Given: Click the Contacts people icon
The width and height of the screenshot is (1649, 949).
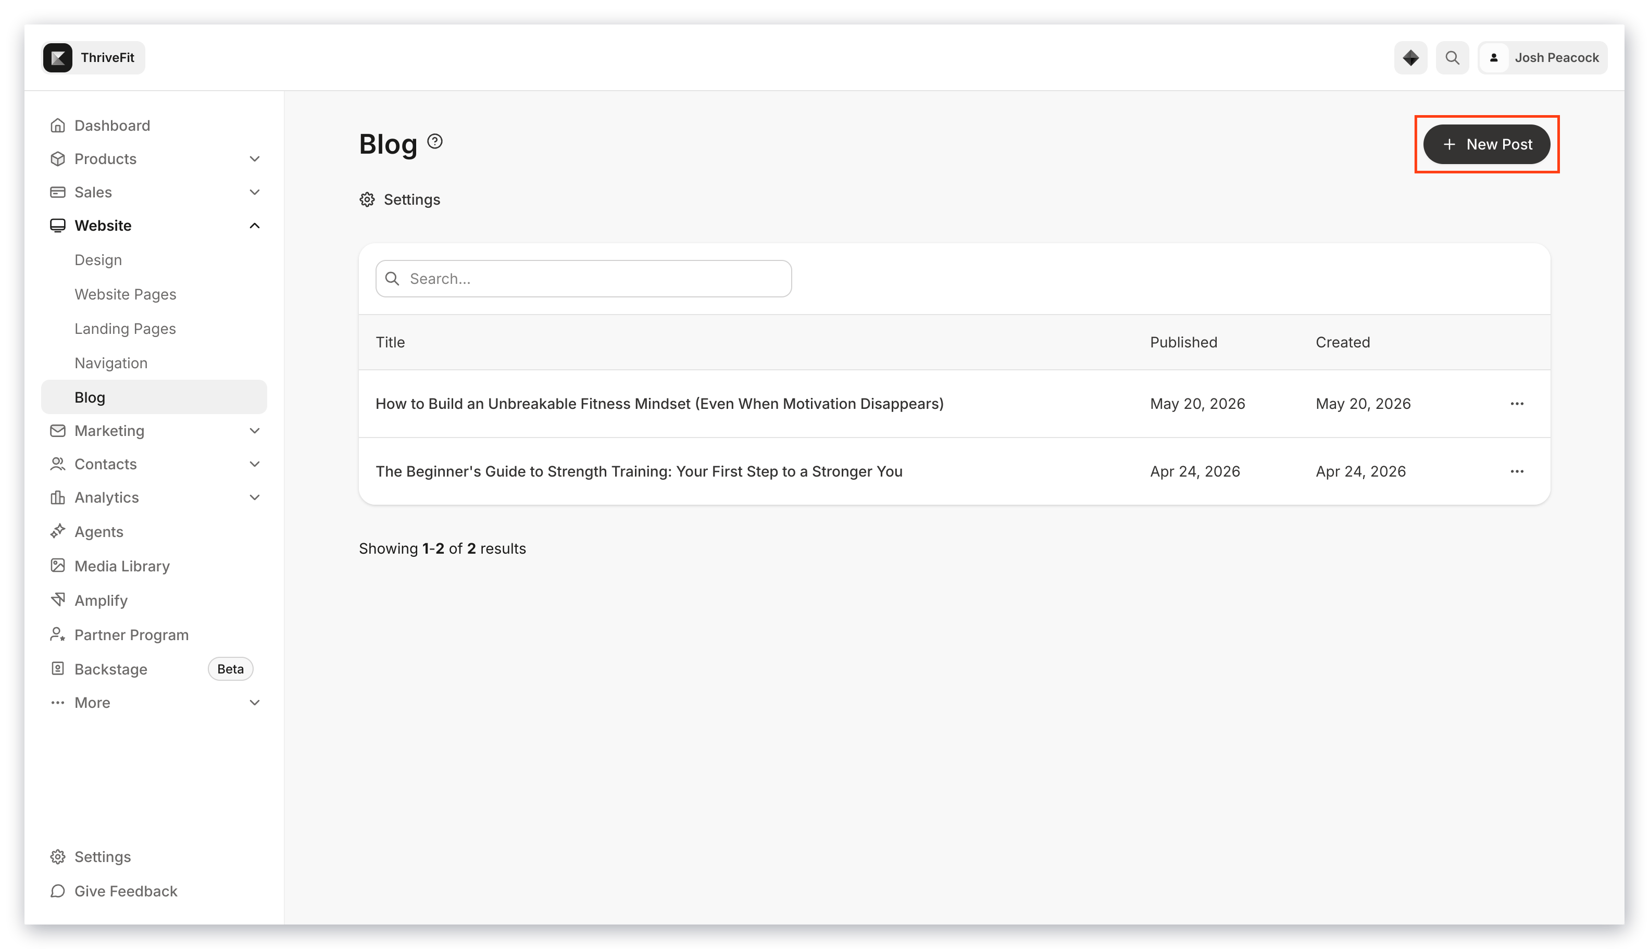Looking at the screenshot, I should pyautogui.click(x=57, y=464).
